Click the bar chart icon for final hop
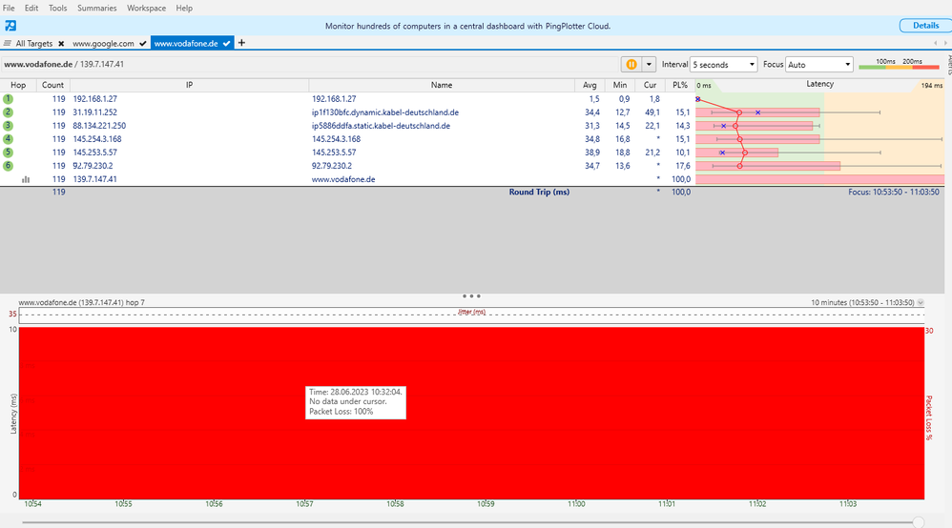Image resolution: width=952 pixels, height=528 pixels. pos(26,179)
